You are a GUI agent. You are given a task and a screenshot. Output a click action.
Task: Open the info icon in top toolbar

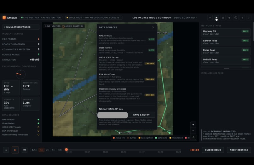(x=236, y=18)
